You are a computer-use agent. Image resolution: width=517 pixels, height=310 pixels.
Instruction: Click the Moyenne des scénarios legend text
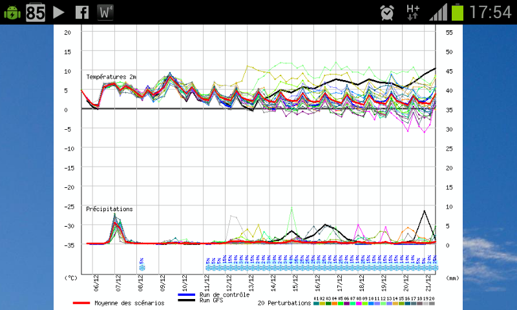(x=129, y=303)
